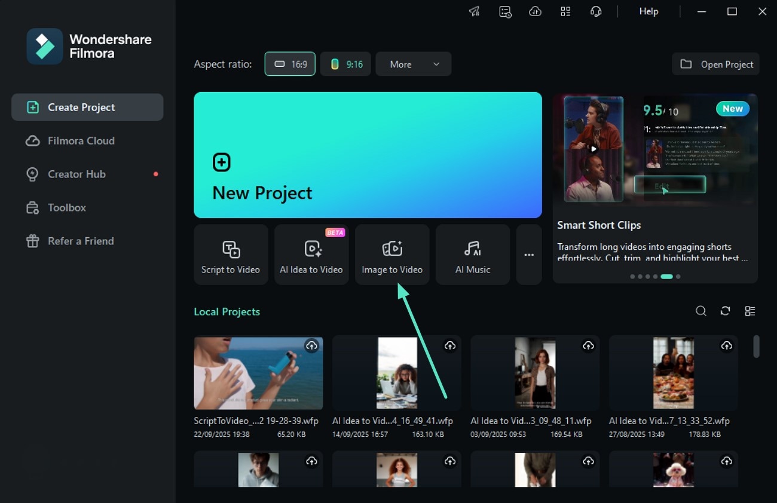Click the Wondershare Filmora logo

click(89, 46)
